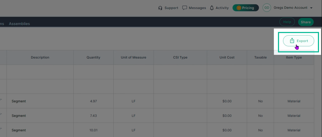Click the Help button
Viewport: 322px width, 137px height.
click(287, 22)
